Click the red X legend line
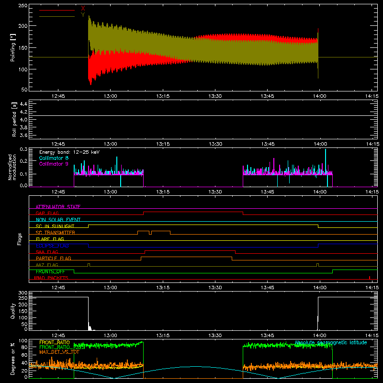The image size is (383, 383). 57,10
